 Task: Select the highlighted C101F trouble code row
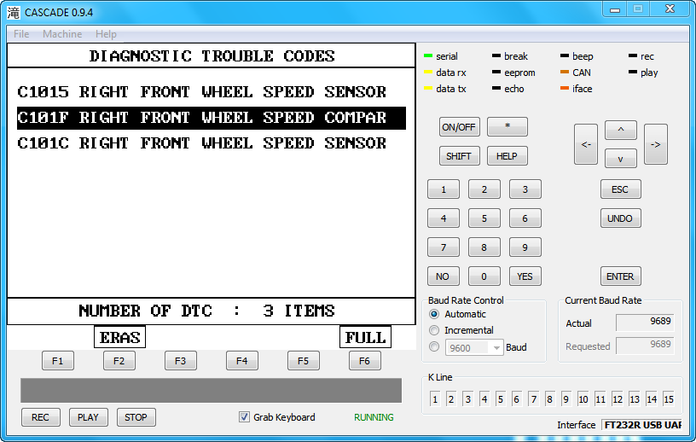point(212,118)
